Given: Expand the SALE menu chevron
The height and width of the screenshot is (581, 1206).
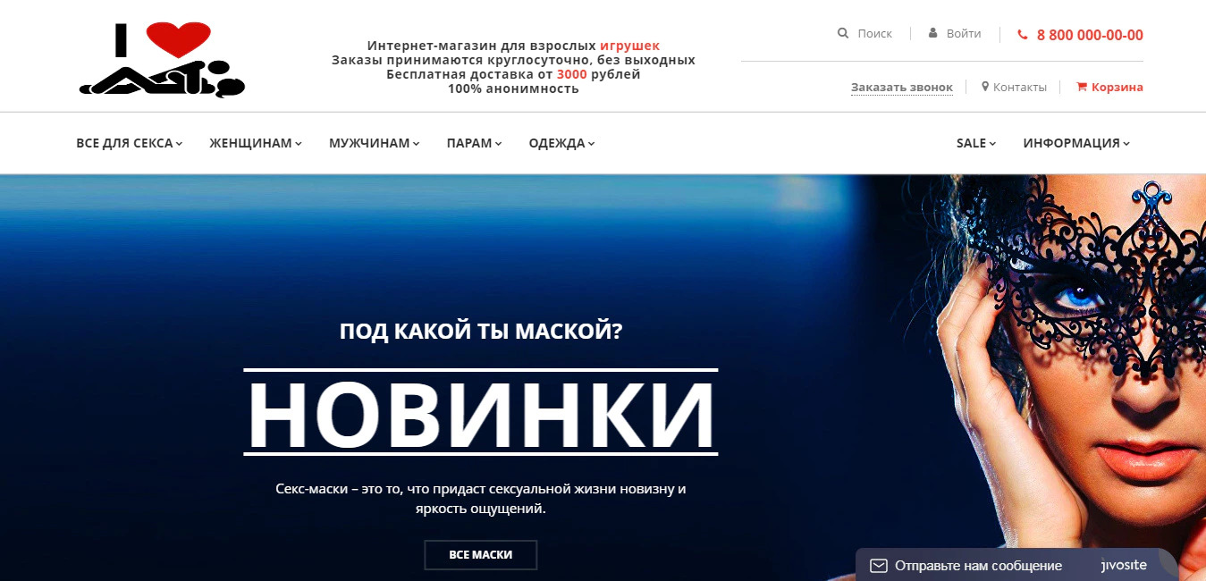Looking at the screenshot, I should pos(993,144).
